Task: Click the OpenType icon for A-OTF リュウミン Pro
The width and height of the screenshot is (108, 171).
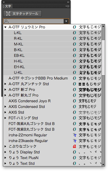Action: pyautogui.click(x=74, y=27)
